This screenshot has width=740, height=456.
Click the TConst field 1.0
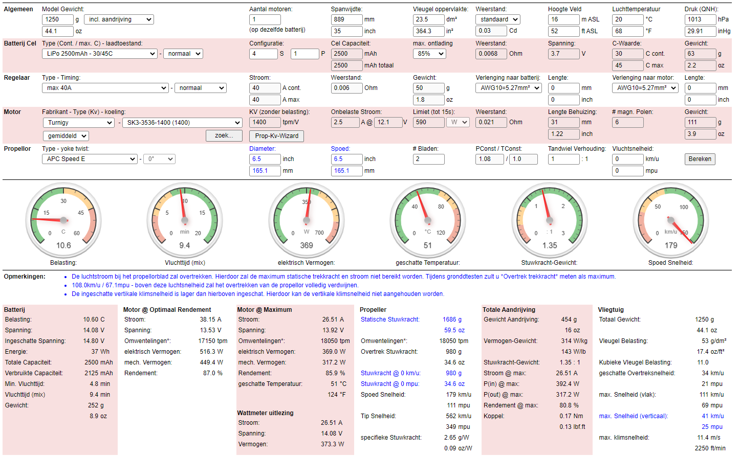pyautogui.click(x=523, y=159)
